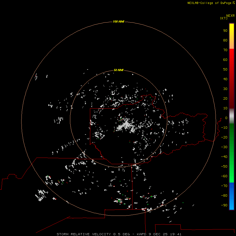Click the NEXR label above color bar

[230, 16]
